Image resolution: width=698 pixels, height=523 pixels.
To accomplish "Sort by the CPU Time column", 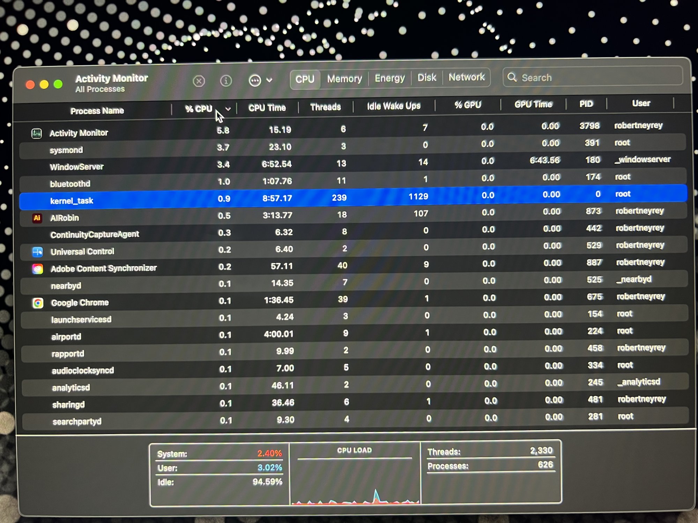I will (x=267, y=108).
